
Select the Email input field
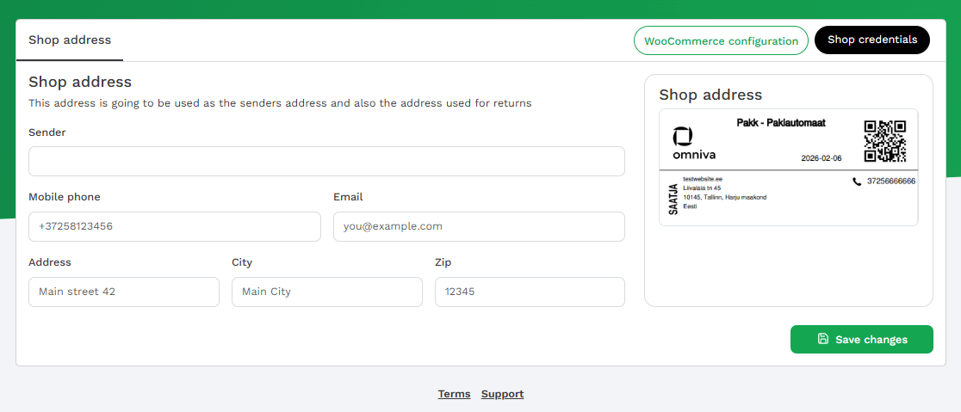[x=479, y=227]
